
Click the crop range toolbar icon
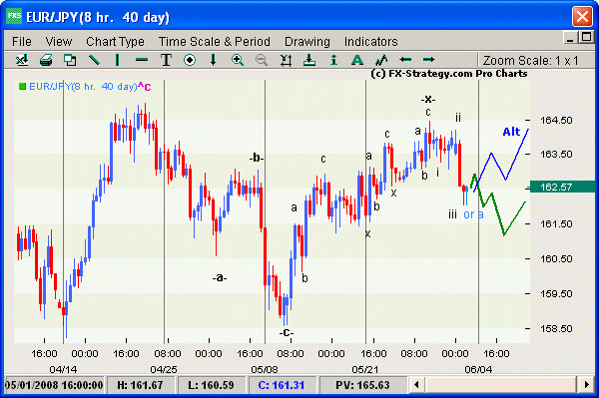(286, 60)
